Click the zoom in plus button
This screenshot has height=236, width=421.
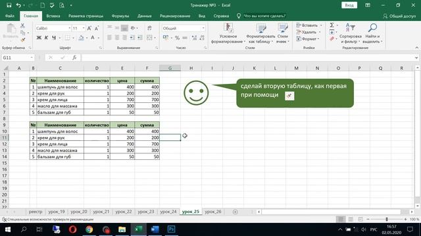pos(405,220)
